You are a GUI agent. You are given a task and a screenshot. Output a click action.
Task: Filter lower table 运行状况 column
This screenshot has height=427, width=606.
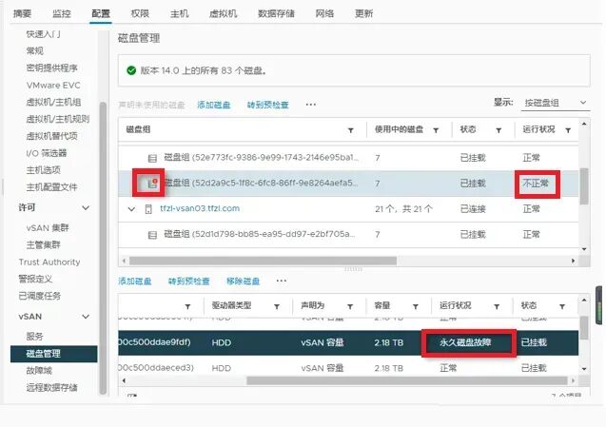[497, 306]
